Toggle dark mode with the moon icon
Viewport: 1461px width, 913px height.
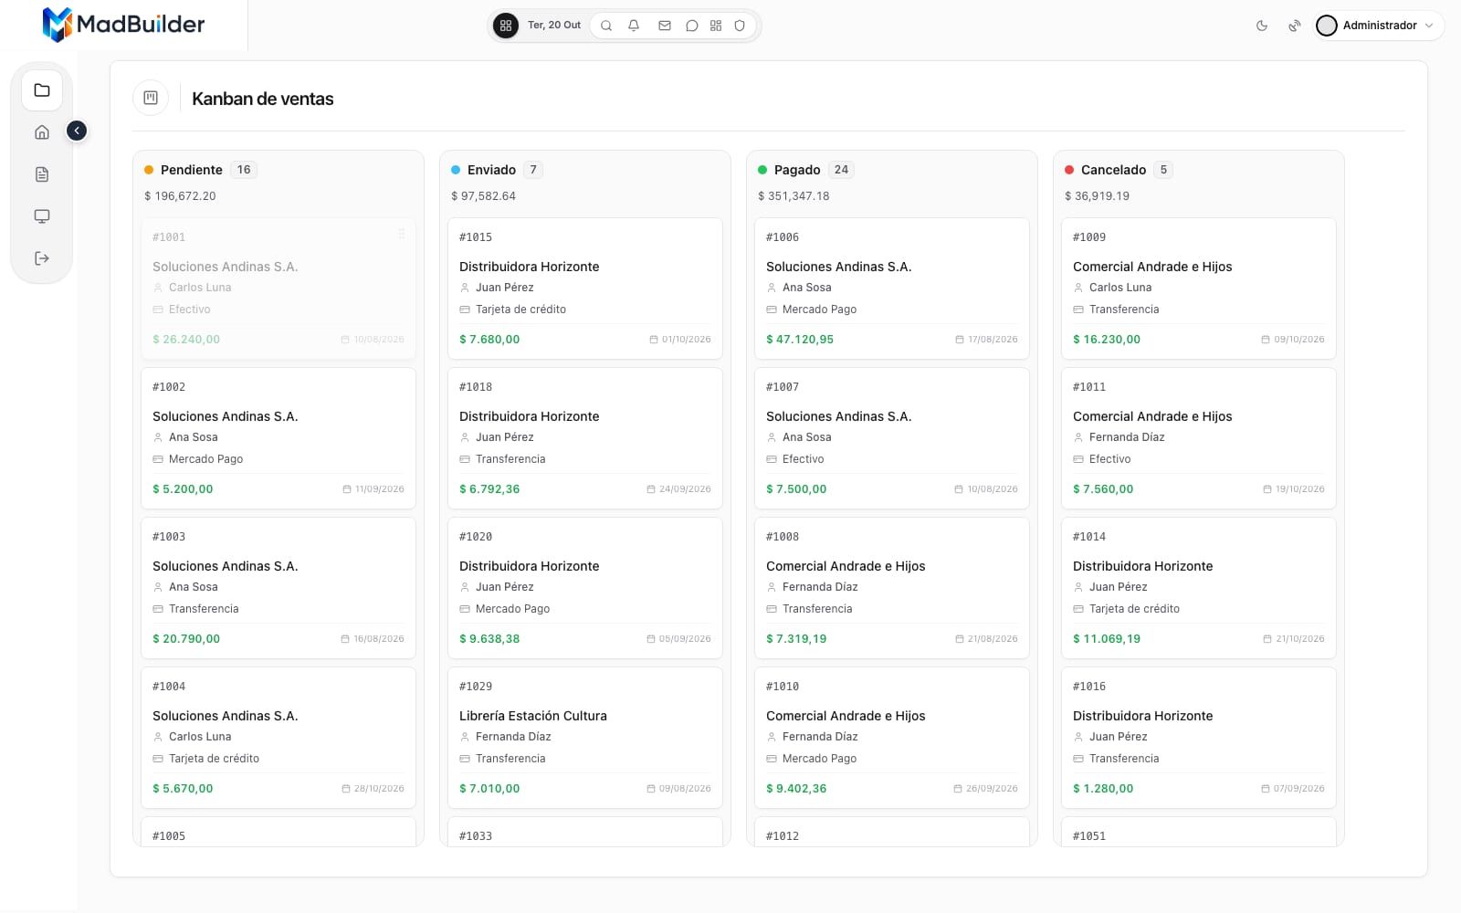pyautogui.click(x=1262, y=26)
